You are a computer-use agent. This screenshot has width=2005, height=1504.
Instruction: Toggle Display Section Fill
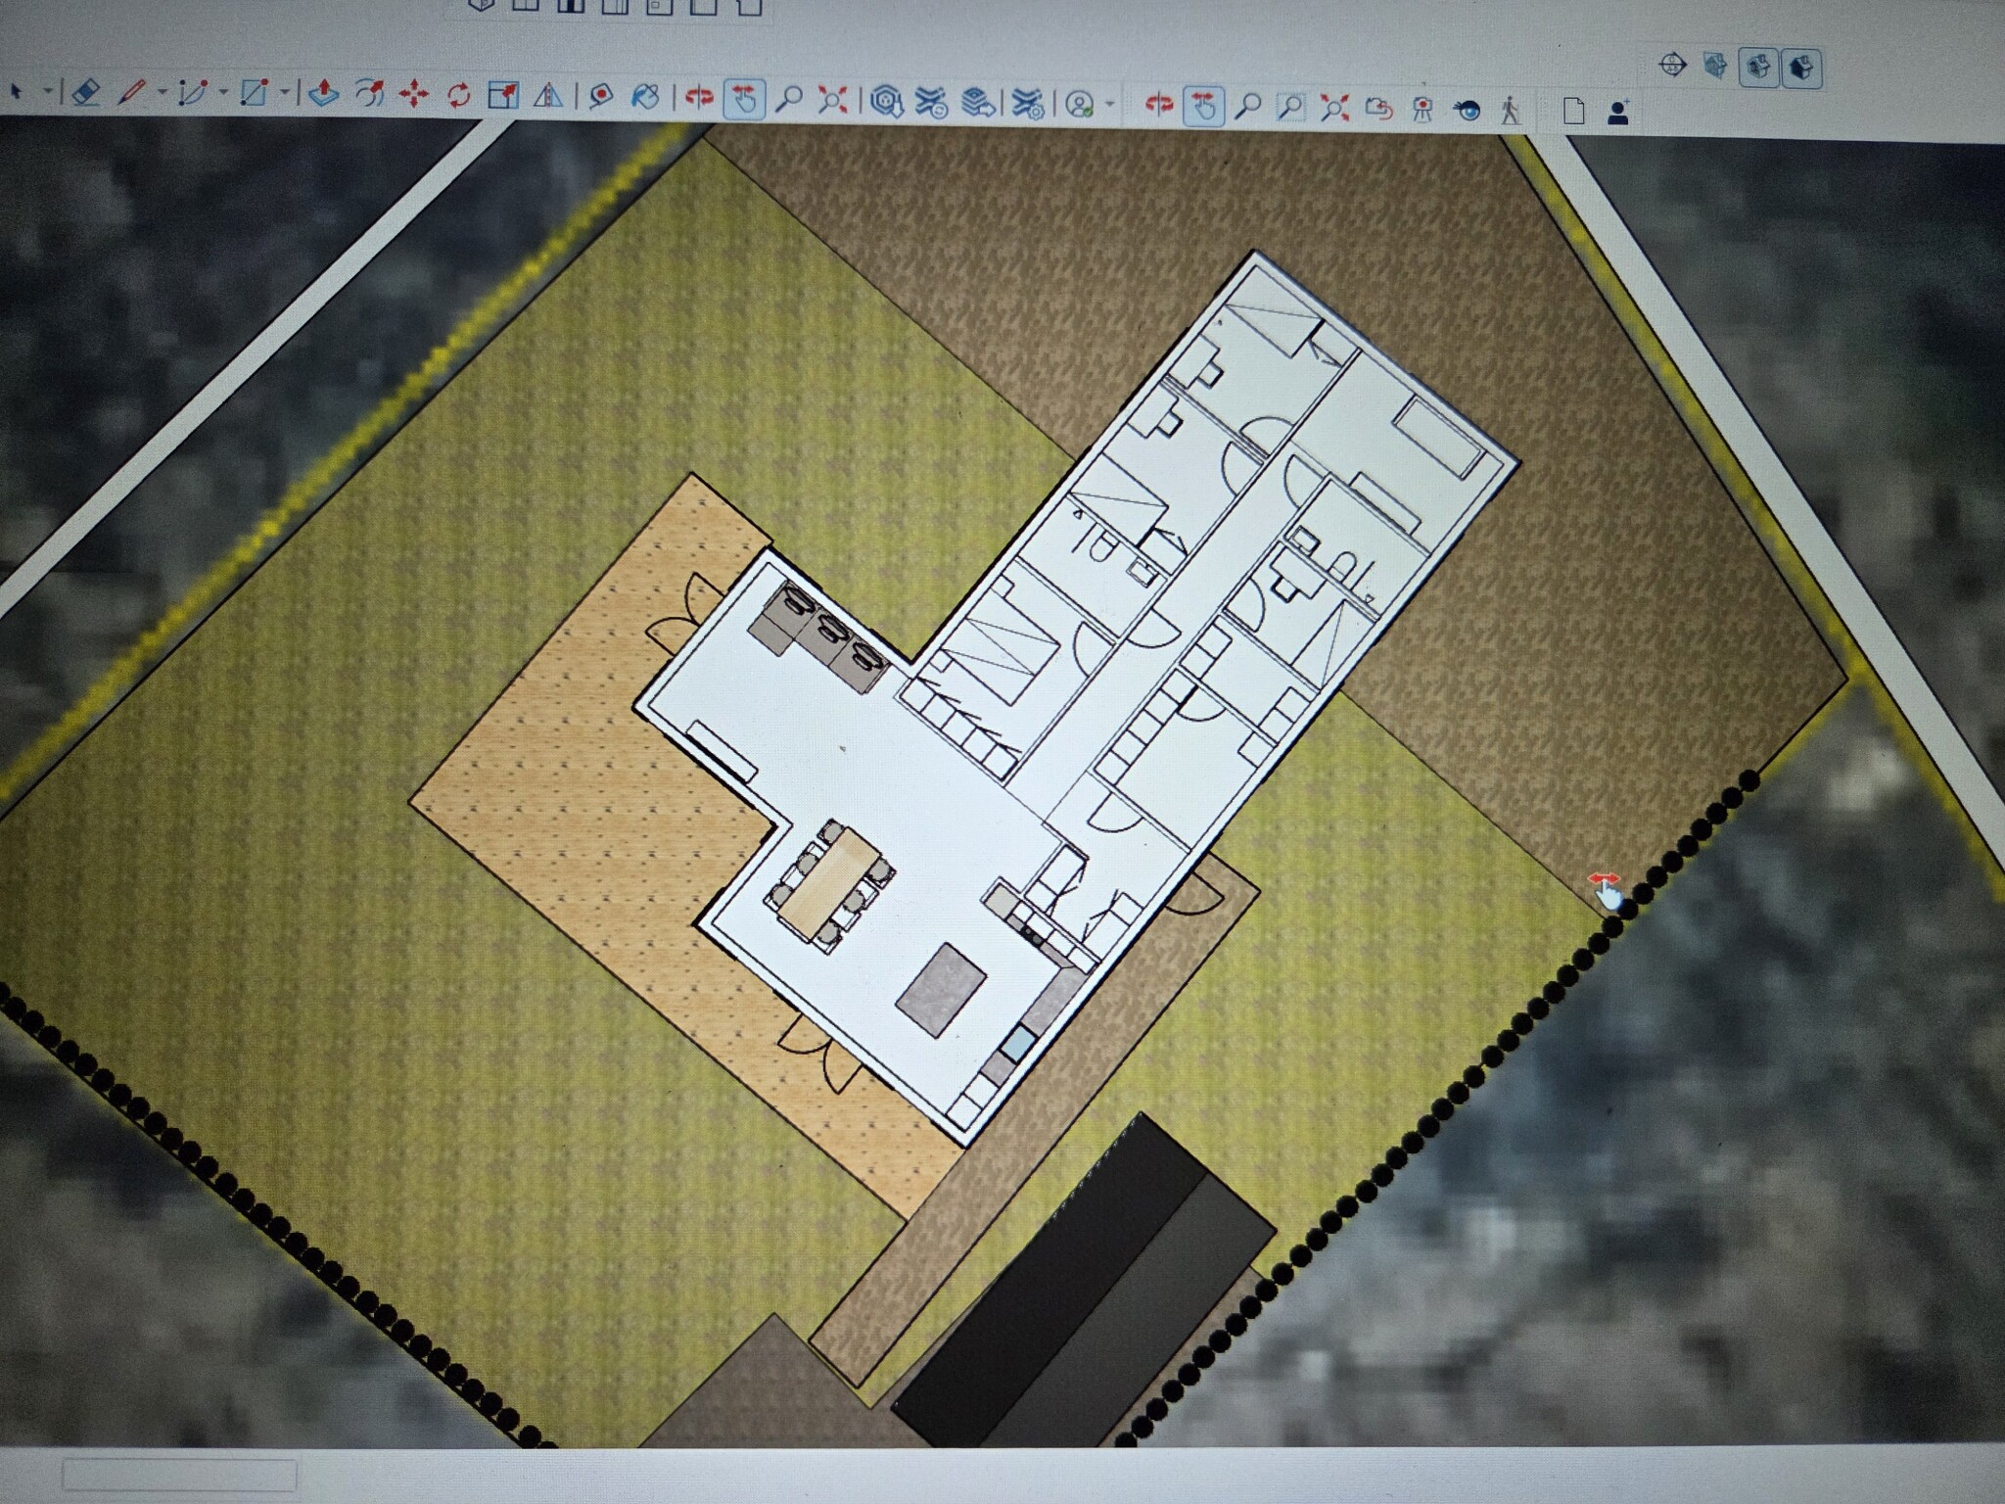click(x=1802, y=69)
